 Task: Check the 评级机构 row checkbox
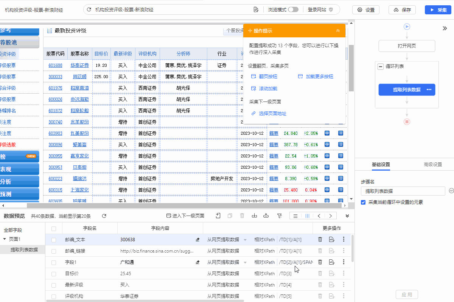click(x=54, y=296)
